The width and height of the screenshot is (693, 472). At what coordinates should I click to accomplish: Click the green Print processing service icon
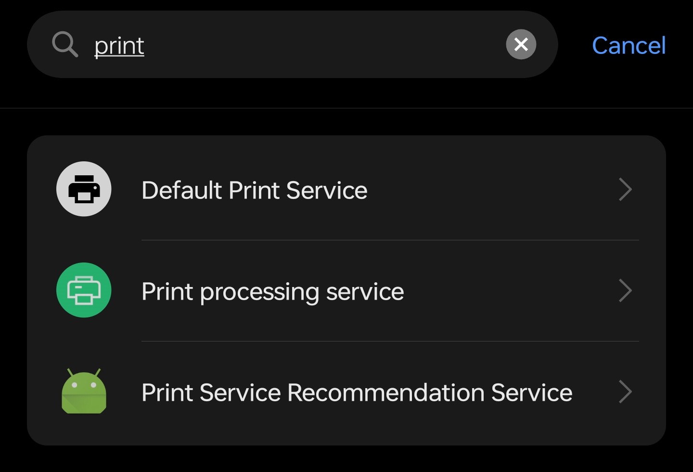click(84, 290)
